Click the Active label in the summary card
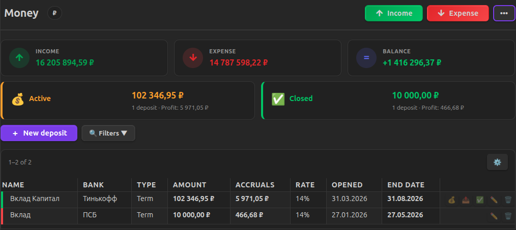This screenshot has width=516, height=230. coord(40,98)
